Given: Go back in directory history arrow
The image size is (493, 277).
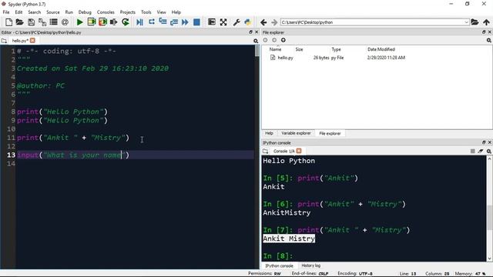Looking at the screenshot, I should [x=263, y=22].
